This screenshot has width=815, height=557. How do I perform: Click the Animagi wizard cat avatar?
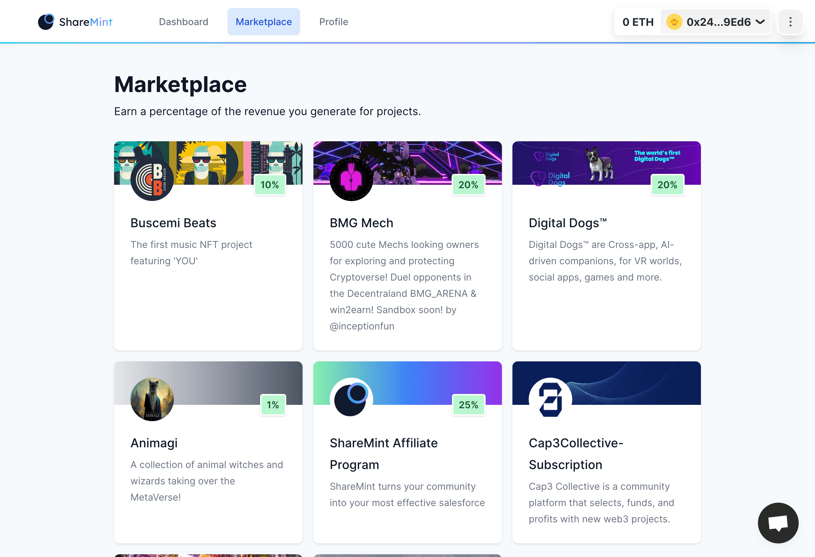(x=152, y=399)
